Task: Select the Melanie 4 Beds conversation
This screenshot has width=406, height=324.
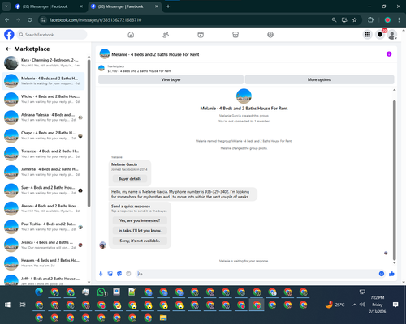Action: click(43, 81)
